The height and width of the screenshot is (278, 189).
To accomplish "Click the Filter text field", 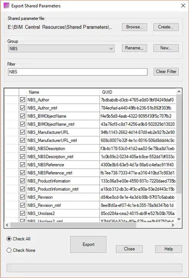I will point(78,72).
